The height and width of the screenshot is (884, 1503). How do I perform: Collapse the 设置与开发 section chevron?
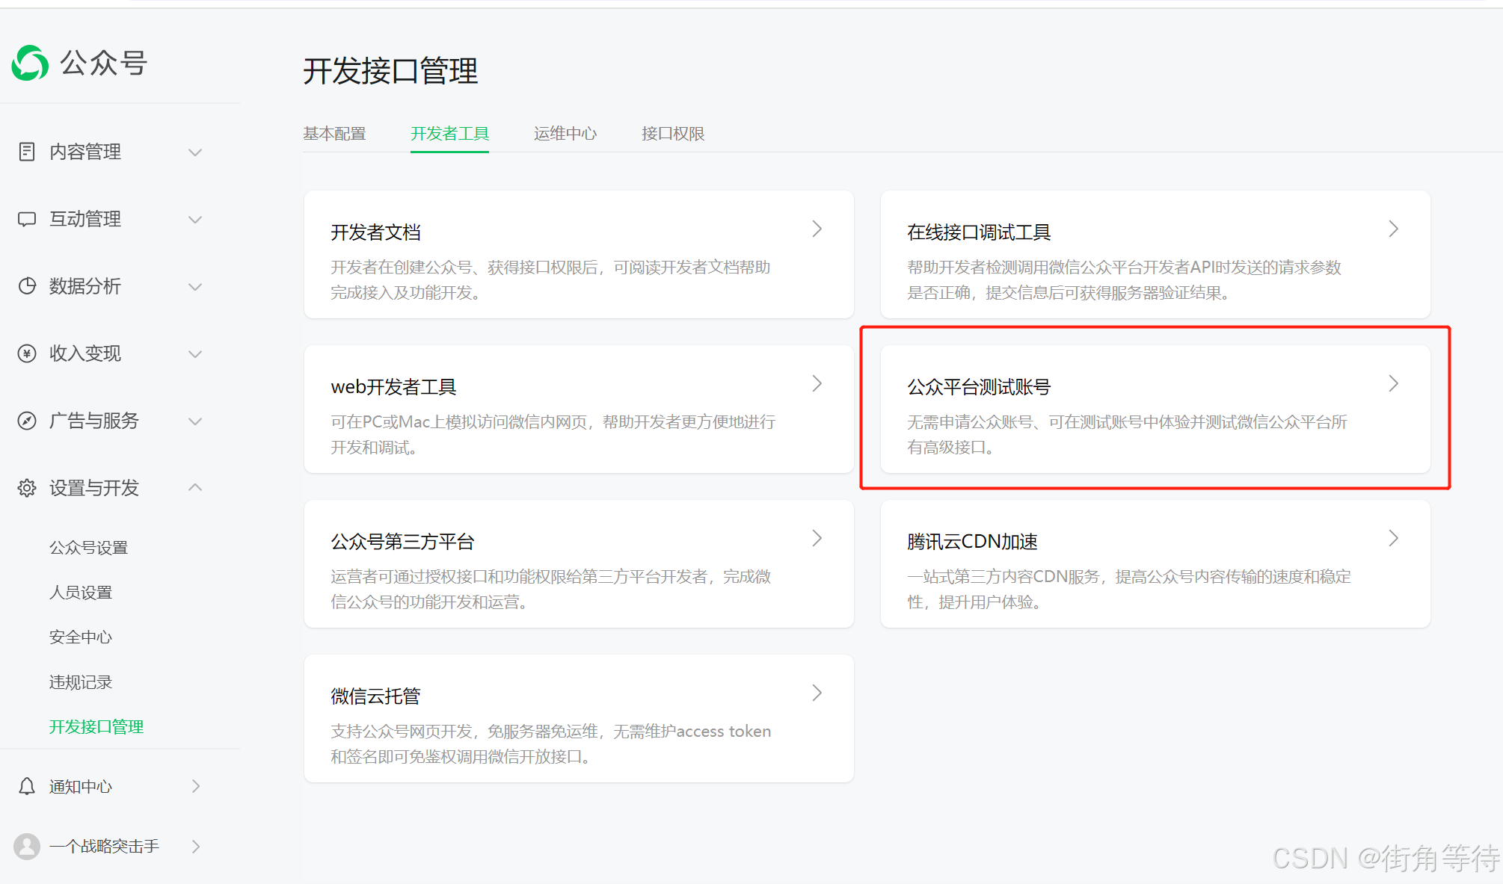tap(195, 487)
